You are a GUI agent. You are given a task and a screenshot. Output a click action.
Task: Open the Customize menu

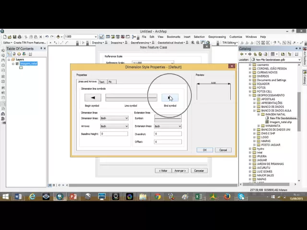point(236,37)
